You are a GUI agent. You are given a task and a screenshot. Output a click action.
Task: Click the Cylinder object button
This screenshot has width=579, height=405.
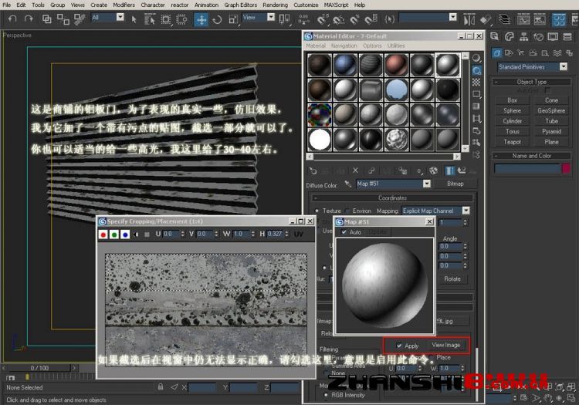coord(512,121)
